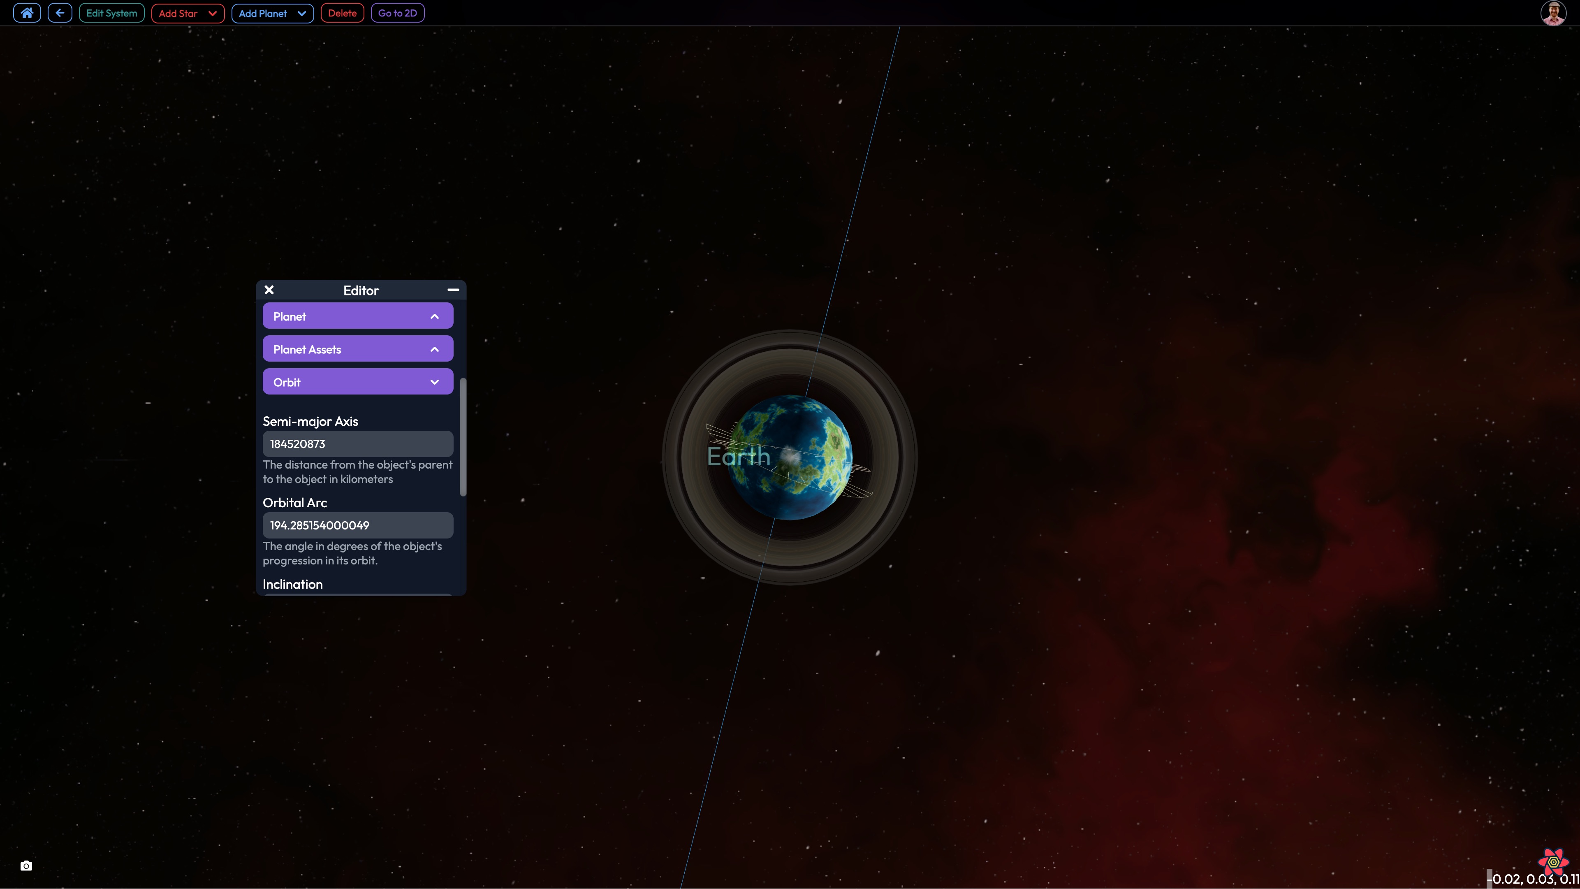Edit the Orbital Arc value field

(x=358, y=525)
